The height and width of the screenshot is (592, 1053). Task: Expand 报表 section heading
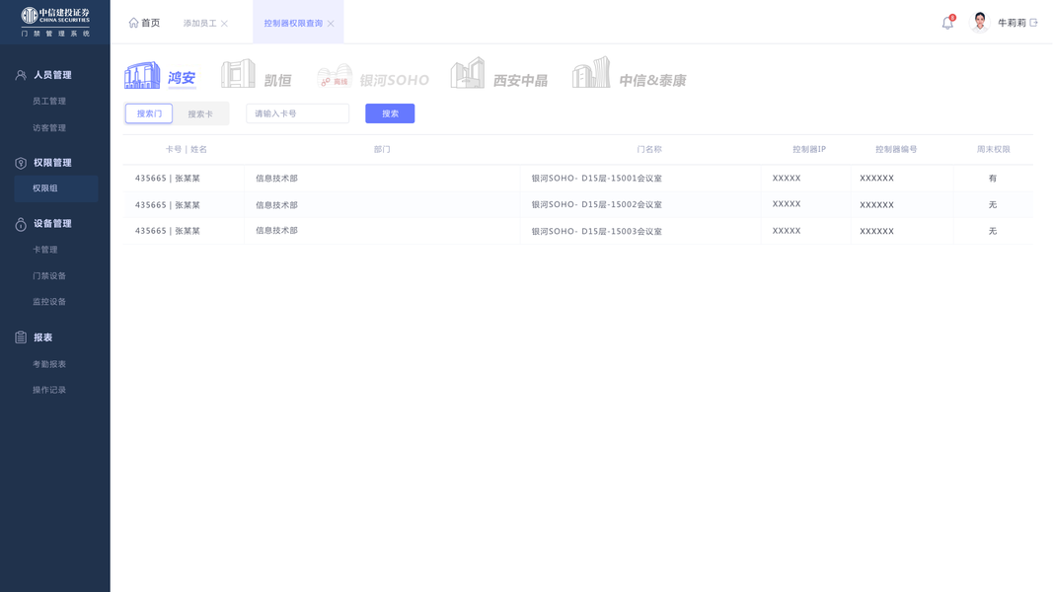coord(43,337)
